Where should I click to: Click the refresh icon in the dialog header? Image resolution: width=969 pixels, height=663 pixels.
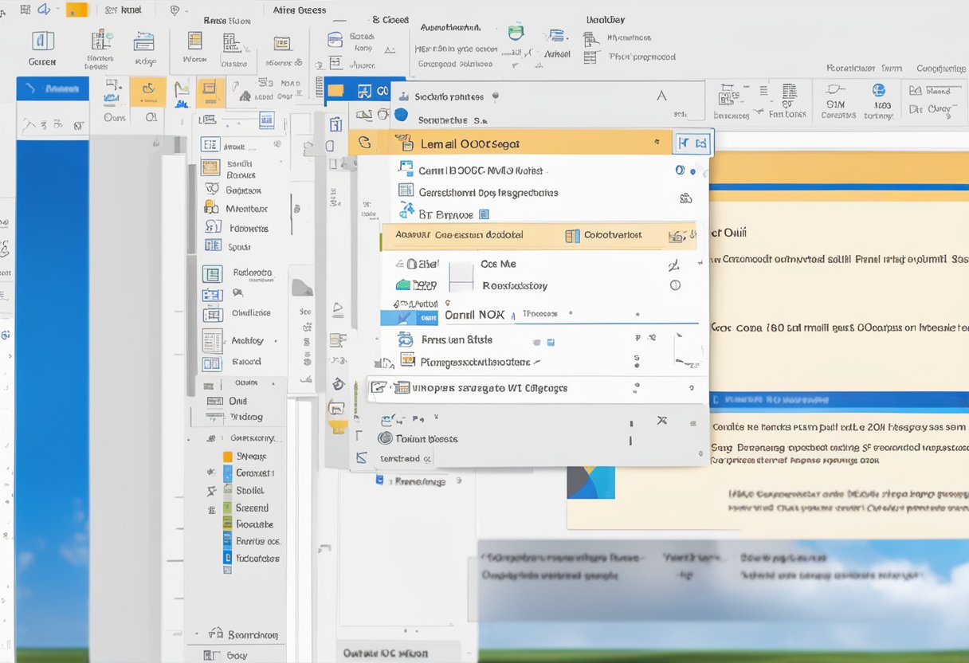[364, 143]
